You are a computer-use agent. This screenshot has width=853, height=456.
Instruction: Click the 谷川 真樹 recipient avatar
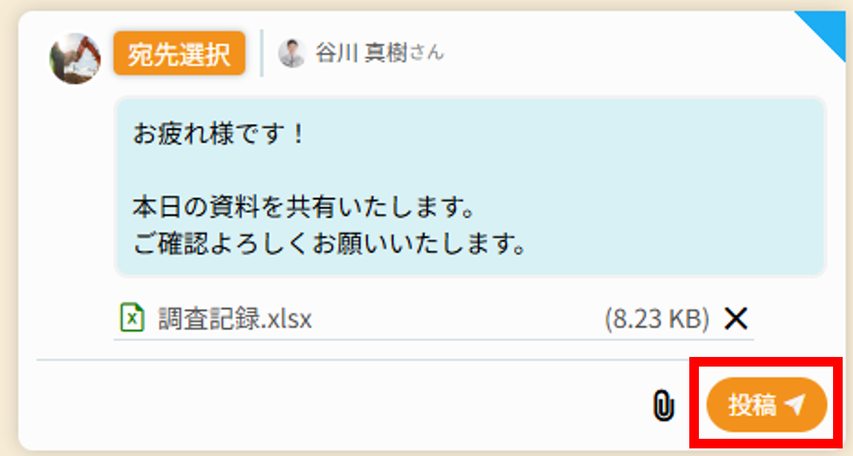click(292, 53)
